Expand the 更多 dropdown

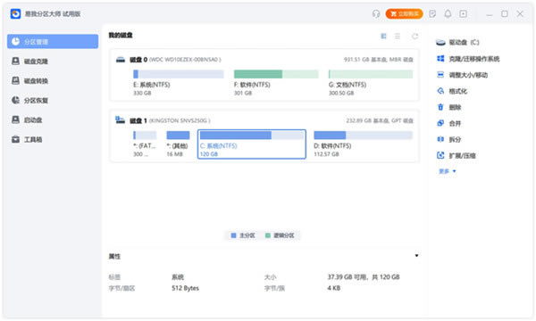pos(448,171)
